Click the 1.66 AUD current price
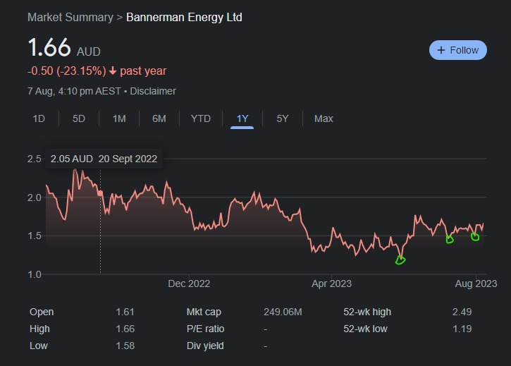Image resolution: width=511 pixels, height=366 pixels. point(64,48)
